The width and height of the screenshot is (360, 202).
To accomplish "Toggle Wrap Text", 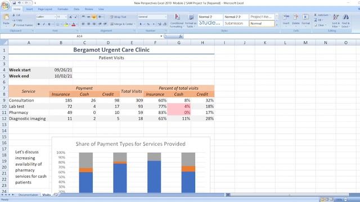I will [118, 17].
